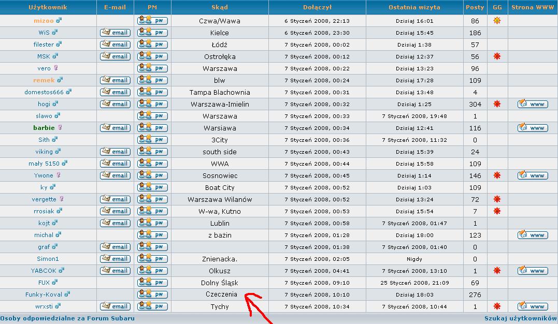The width and height of the screenshot is (558, 324).
Task: Click the Dołączył column header
Action: [317, 7]
